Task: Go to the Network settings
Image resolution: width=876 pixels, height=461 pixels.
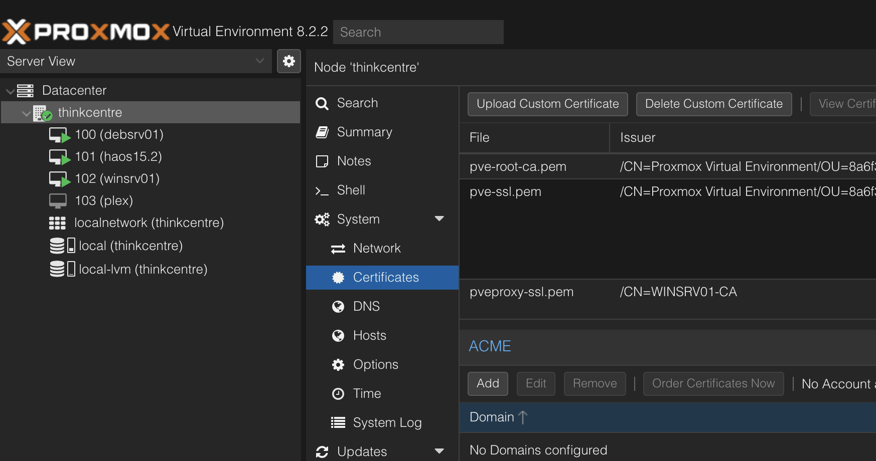Action: point(382,249)
